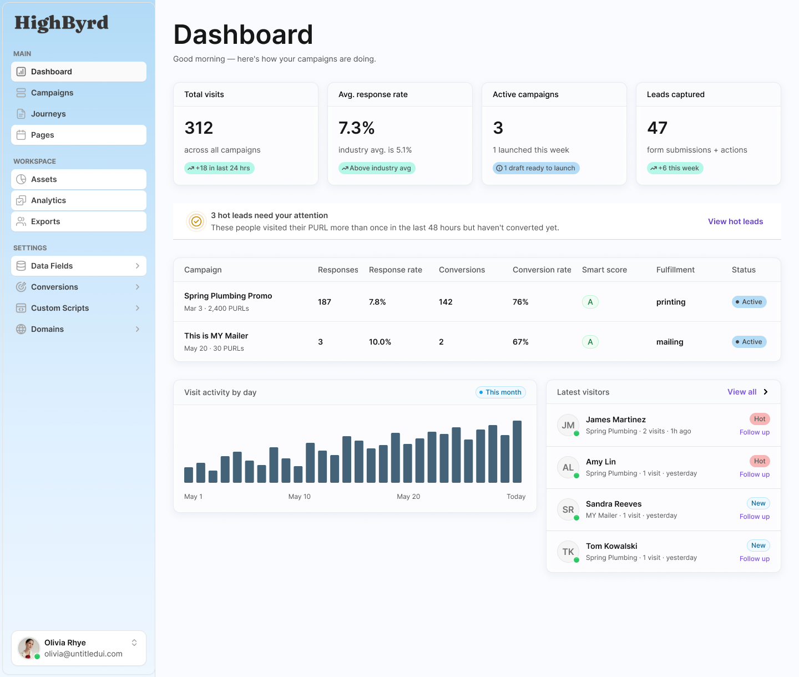Image resolution: width=799 pixels, height=677 pixels.
Task: Expand the Conversions settings chevron
Action: point(138,287)
